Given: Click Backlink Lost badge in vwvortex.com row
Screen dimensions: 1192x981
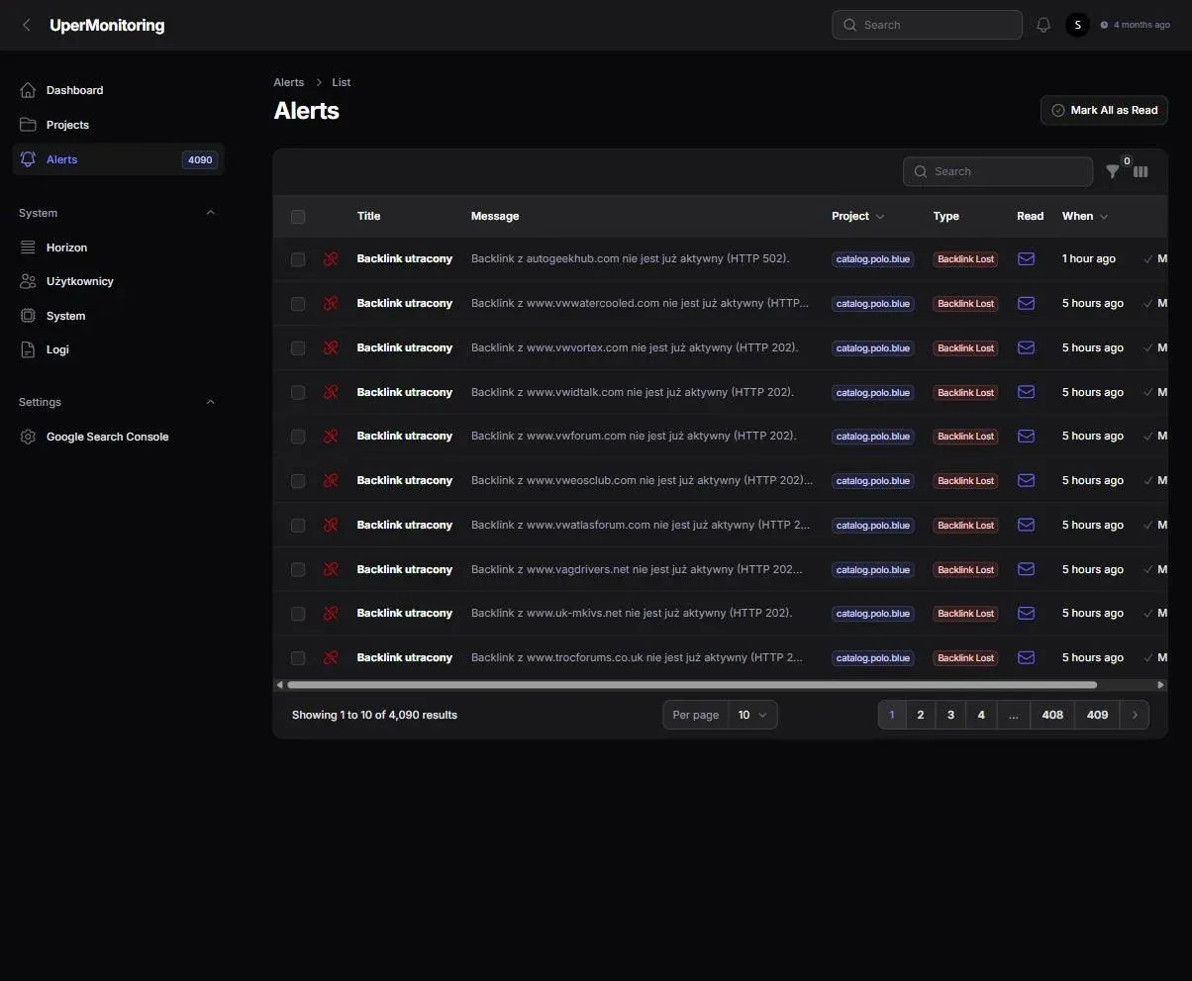Looking at the screenshot, I should [x=965, y=348].
